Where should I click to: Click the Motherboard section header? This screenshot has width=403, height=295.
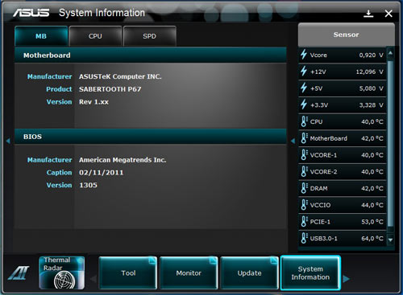(x=151, y=55)
